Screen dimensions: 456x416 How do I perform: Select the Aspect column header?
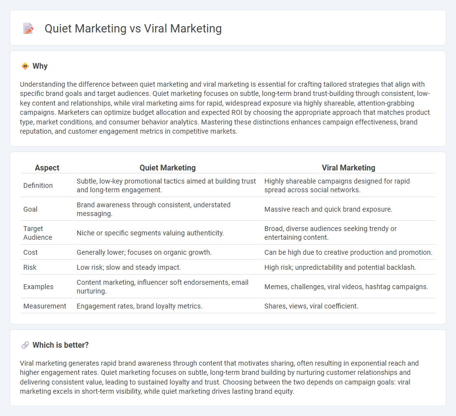click(x=47, y=168)
